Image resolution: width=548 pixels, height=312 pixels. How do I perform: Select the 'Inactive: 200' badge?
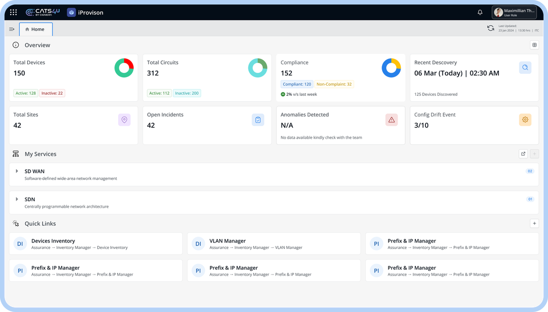pyautogui.click(x=187, y=93)
